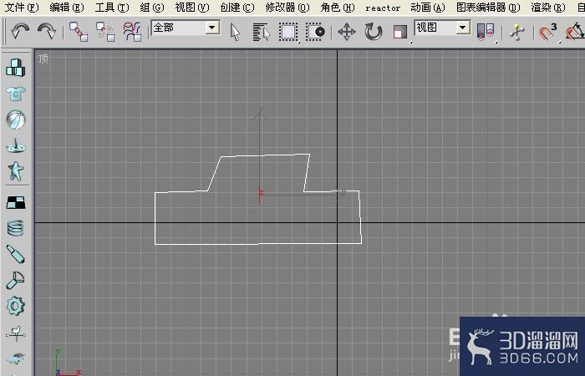The image size is (585, 376).
Task: Click the reactor spinning-top icon in sidebar
Action: tap(16, 145)
